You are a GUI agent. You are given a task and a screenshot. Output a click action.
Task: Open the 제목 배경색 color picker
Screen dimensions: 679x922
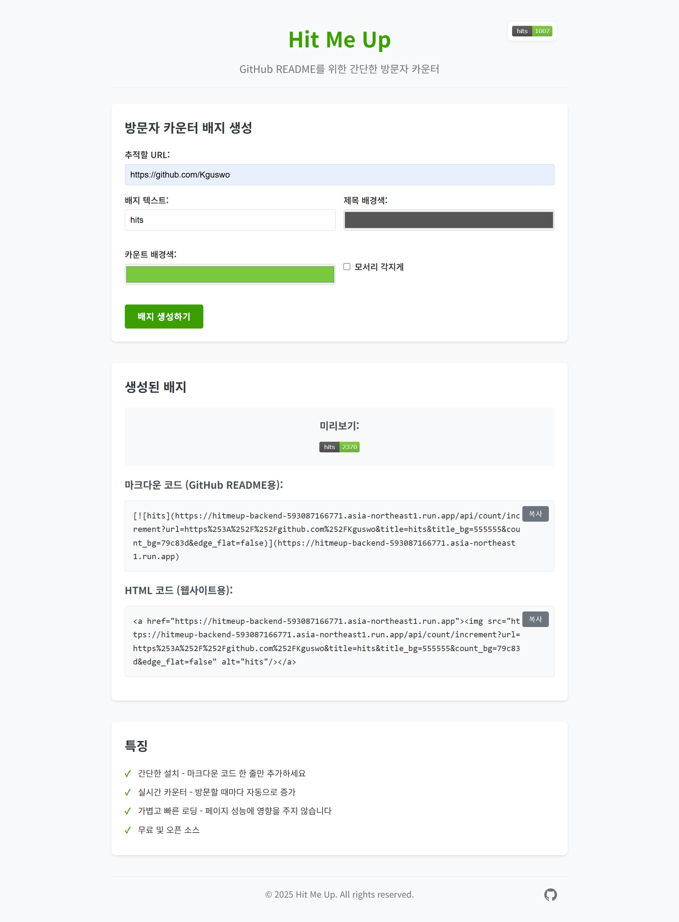tap(448, 220)
